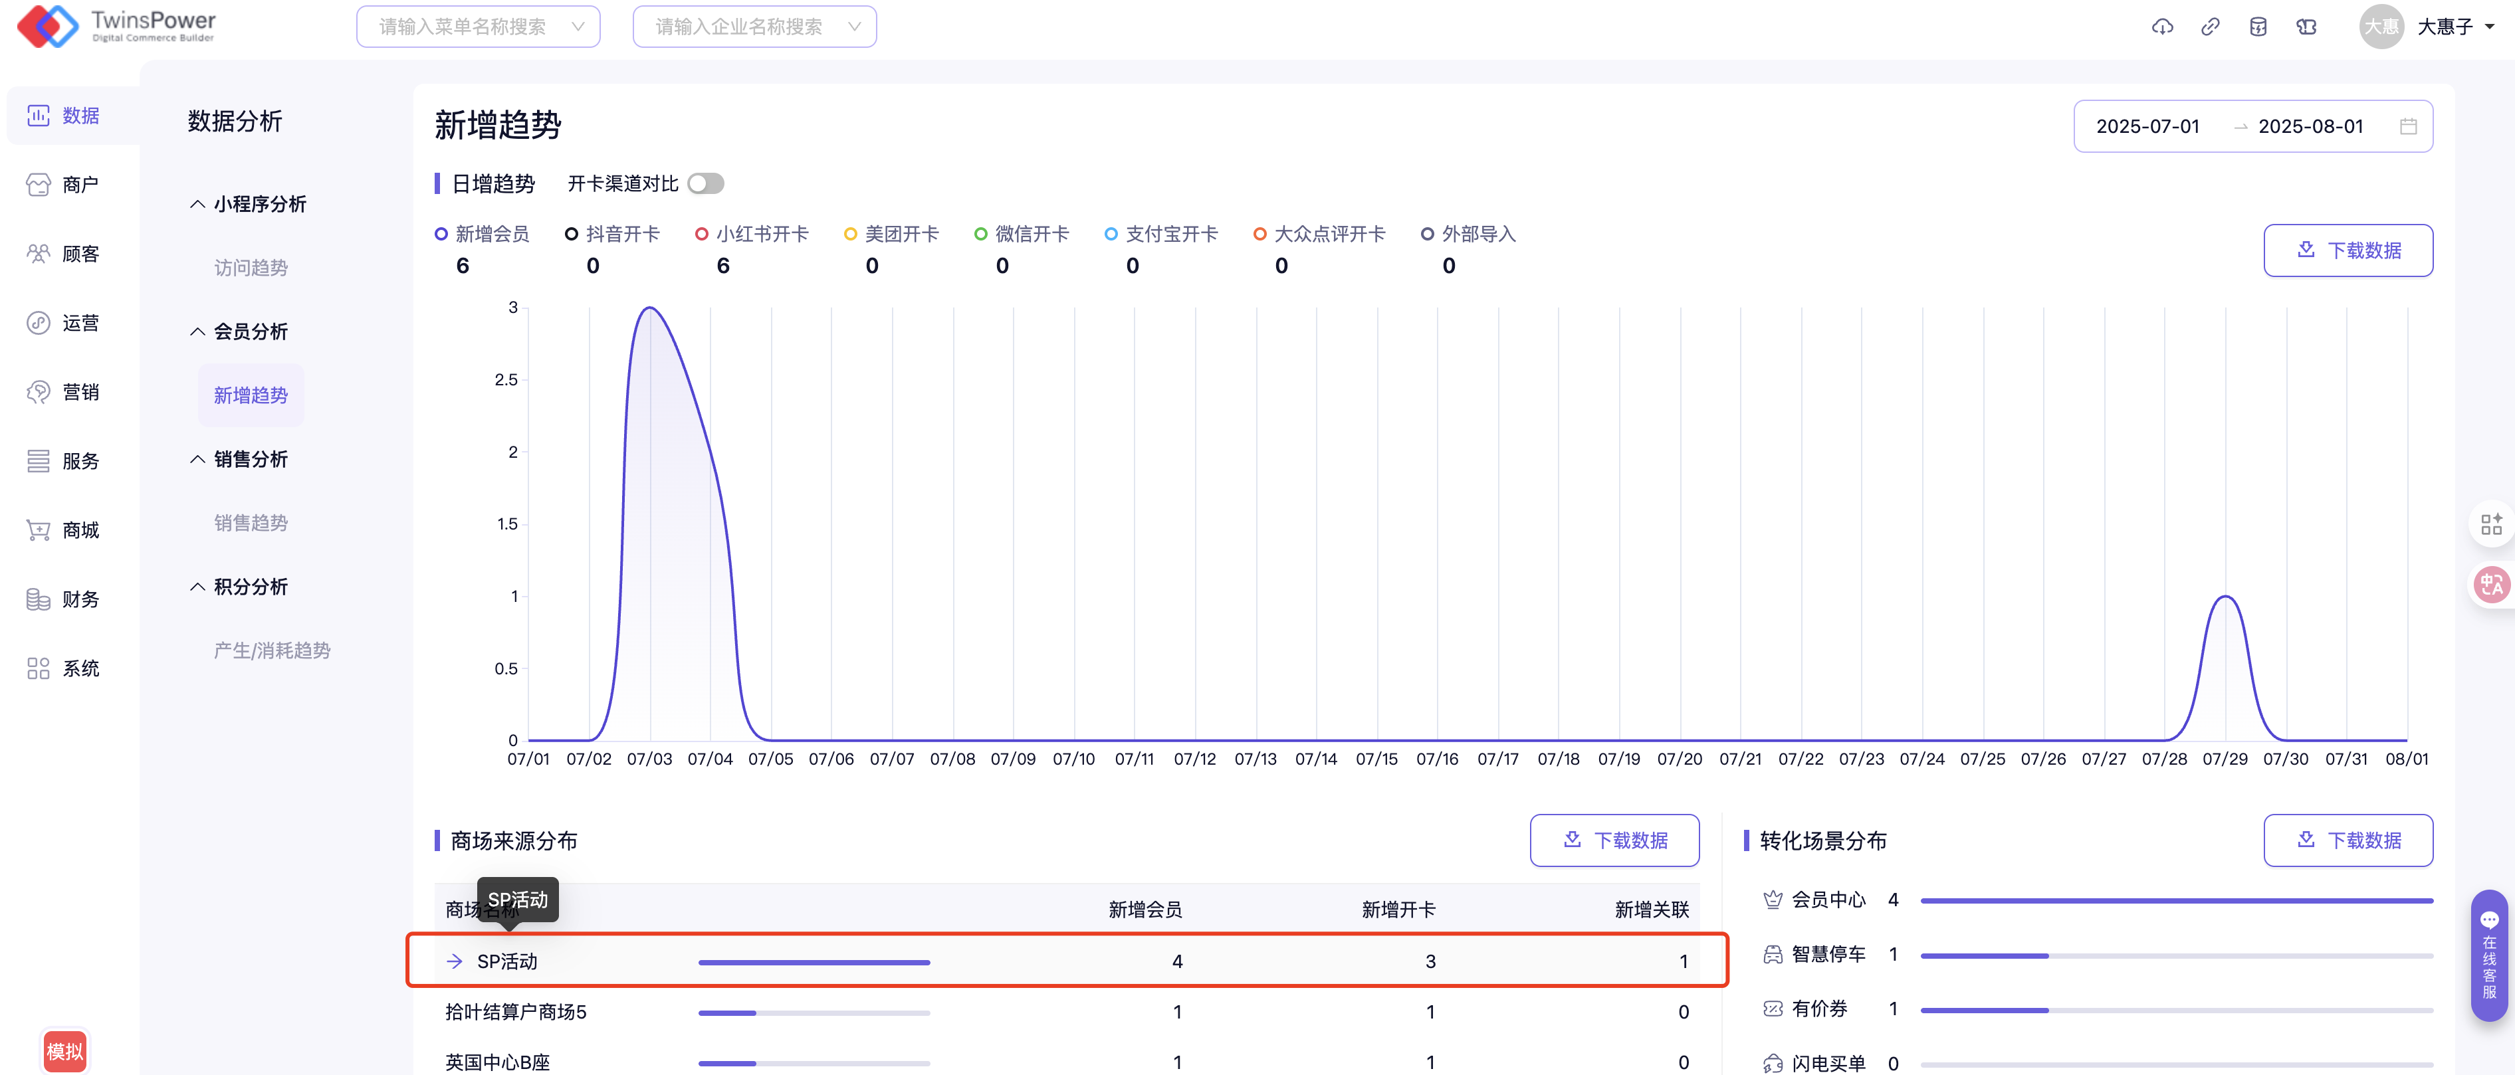
Task: Click the cloud download icon in header
Action: click(x=2161, y=27)
